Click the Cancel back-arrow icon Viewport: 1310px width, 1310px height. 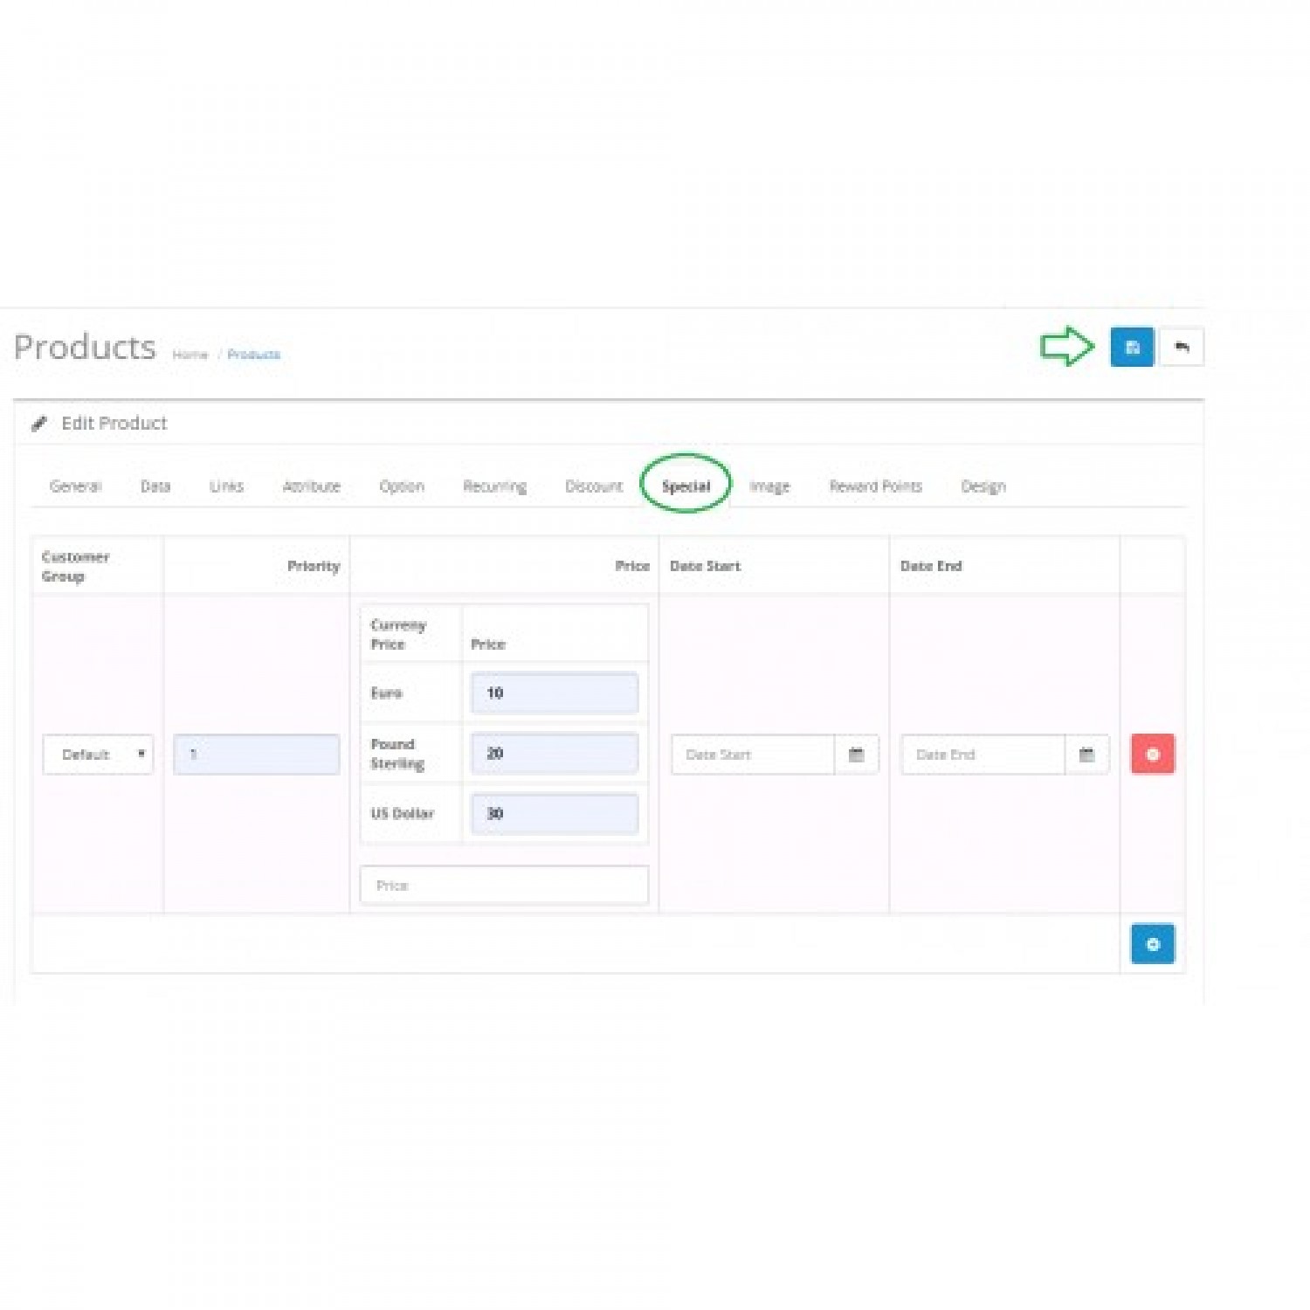point(1182,347)
